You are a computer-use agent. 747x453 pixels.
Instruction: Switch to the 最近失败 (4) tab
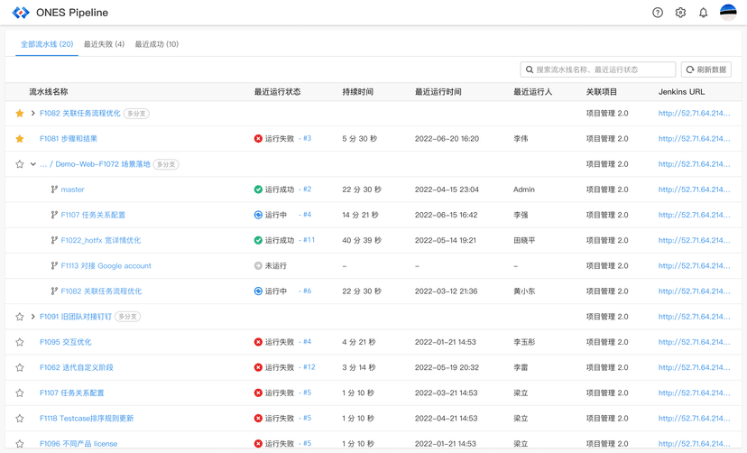pyautogui.click(x=104, y=44)
